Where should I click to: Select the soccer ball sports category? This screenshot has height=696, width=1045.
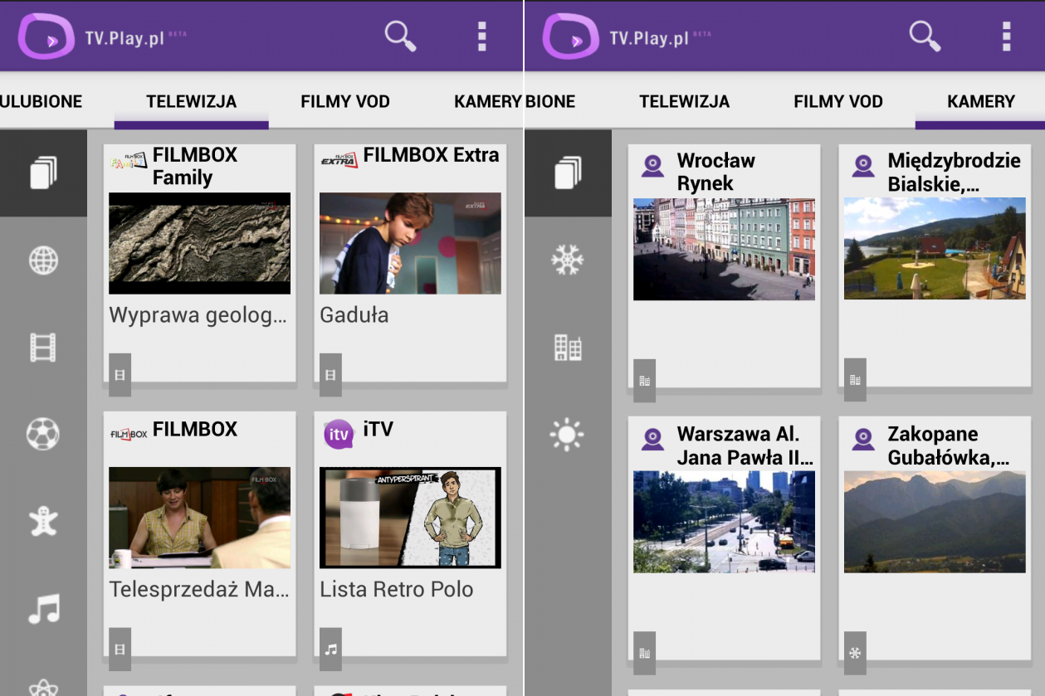click(x=43, y=433)
